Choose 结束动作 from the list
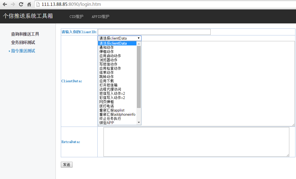Viewport: 296px width, 179px height. pos(117,72)
